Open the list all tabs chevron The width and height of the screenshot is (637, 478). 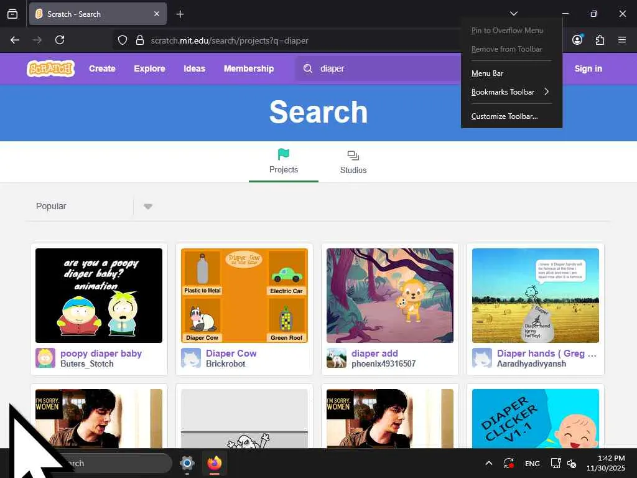click(x=513, y=14)
